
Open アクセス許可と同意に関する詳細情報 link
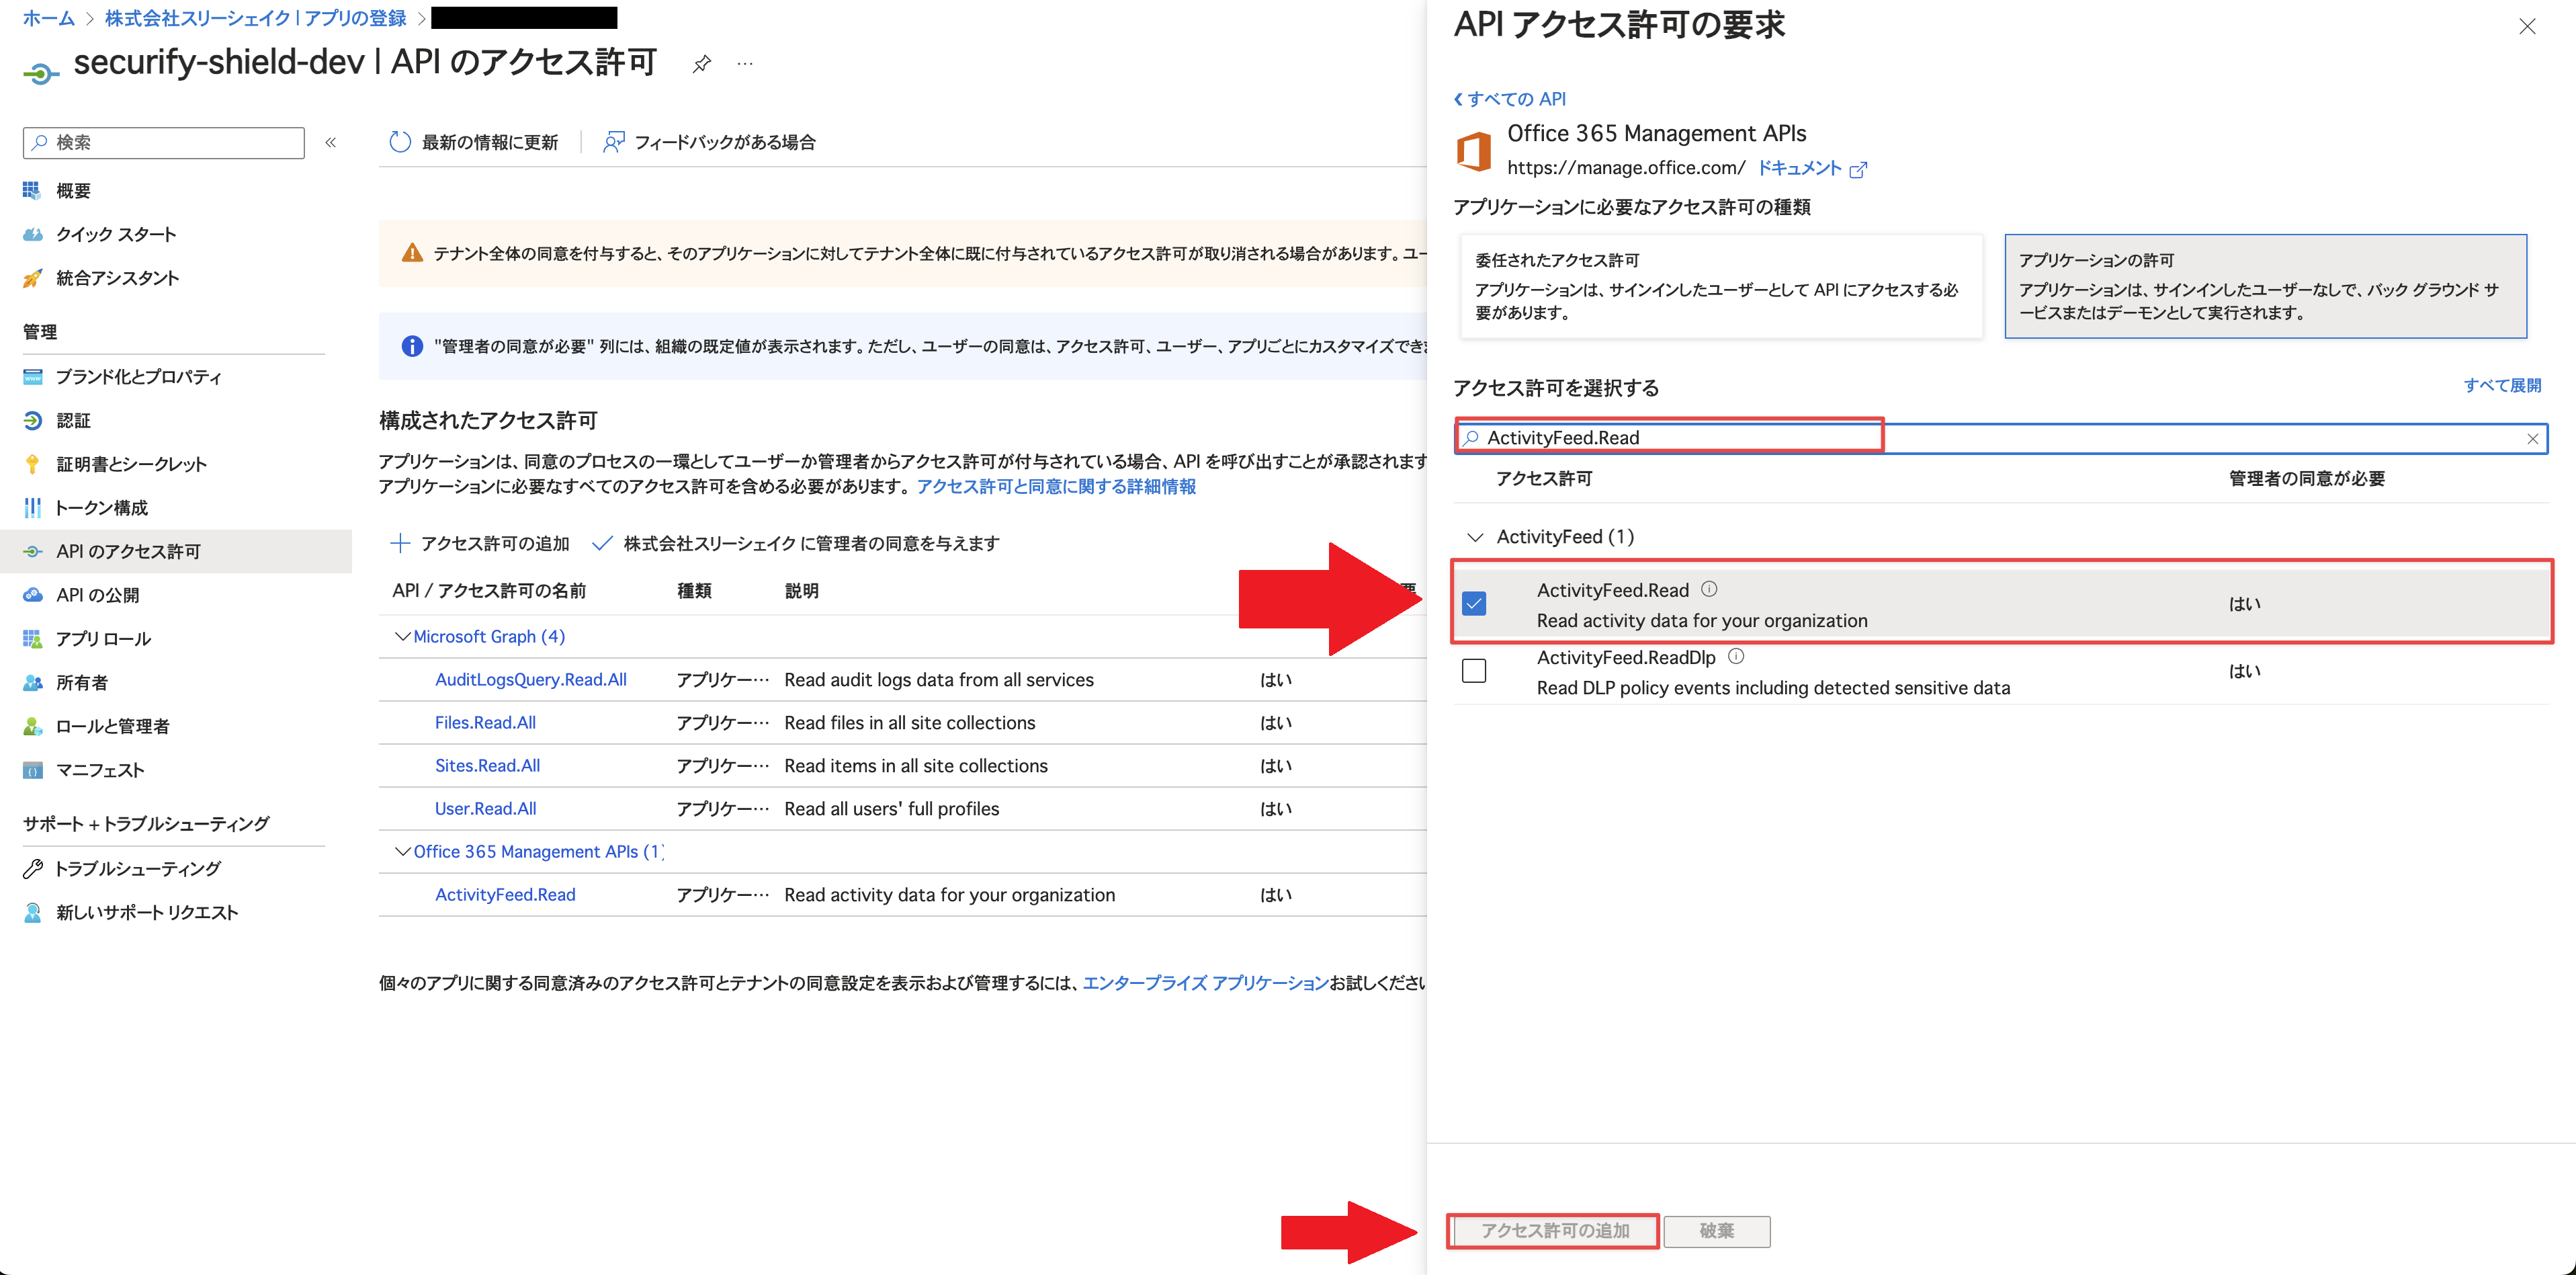coord(1056,486)
